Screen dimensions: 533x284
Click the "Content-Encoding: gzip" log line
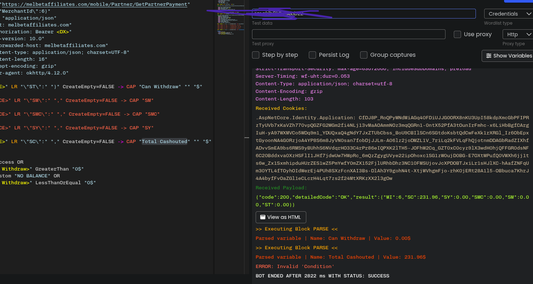click(x=289, y=91)
